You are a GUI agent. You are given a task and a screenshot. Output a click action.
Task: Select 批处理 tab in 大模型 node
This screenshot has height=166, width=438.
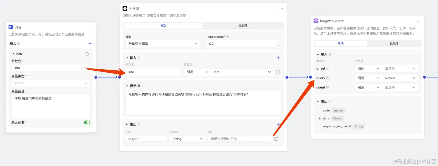(x=243, y=26)
